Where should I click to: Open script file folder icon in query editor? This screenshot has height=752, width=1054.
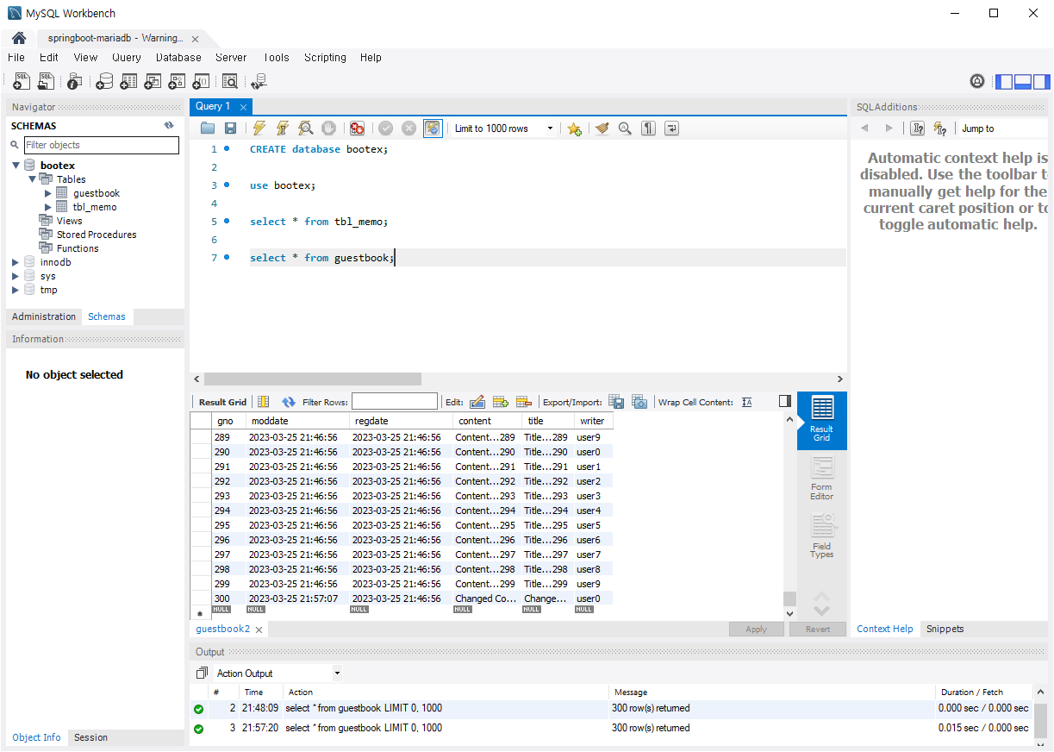tap(208, 128)
